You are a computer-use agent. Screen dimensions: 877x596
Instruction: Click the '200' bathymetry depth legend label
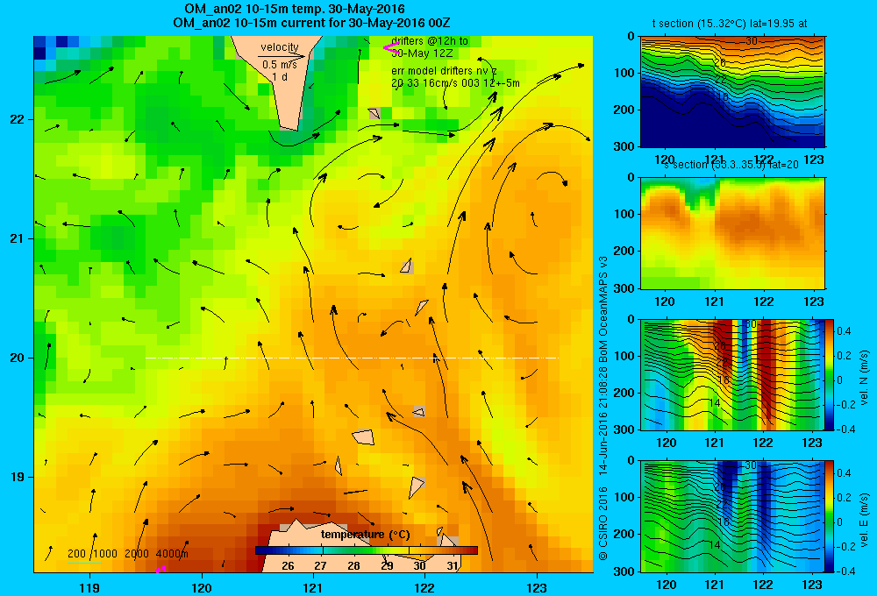coord(76,554)
